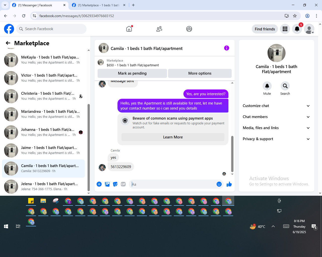Screen dimensions: 322x257
Task: Open the account profile avatar menu
Action: pos(309,29)
